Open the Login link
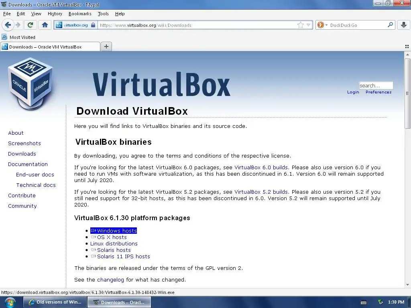Screen dimensions: 411x308 point(353,92)
